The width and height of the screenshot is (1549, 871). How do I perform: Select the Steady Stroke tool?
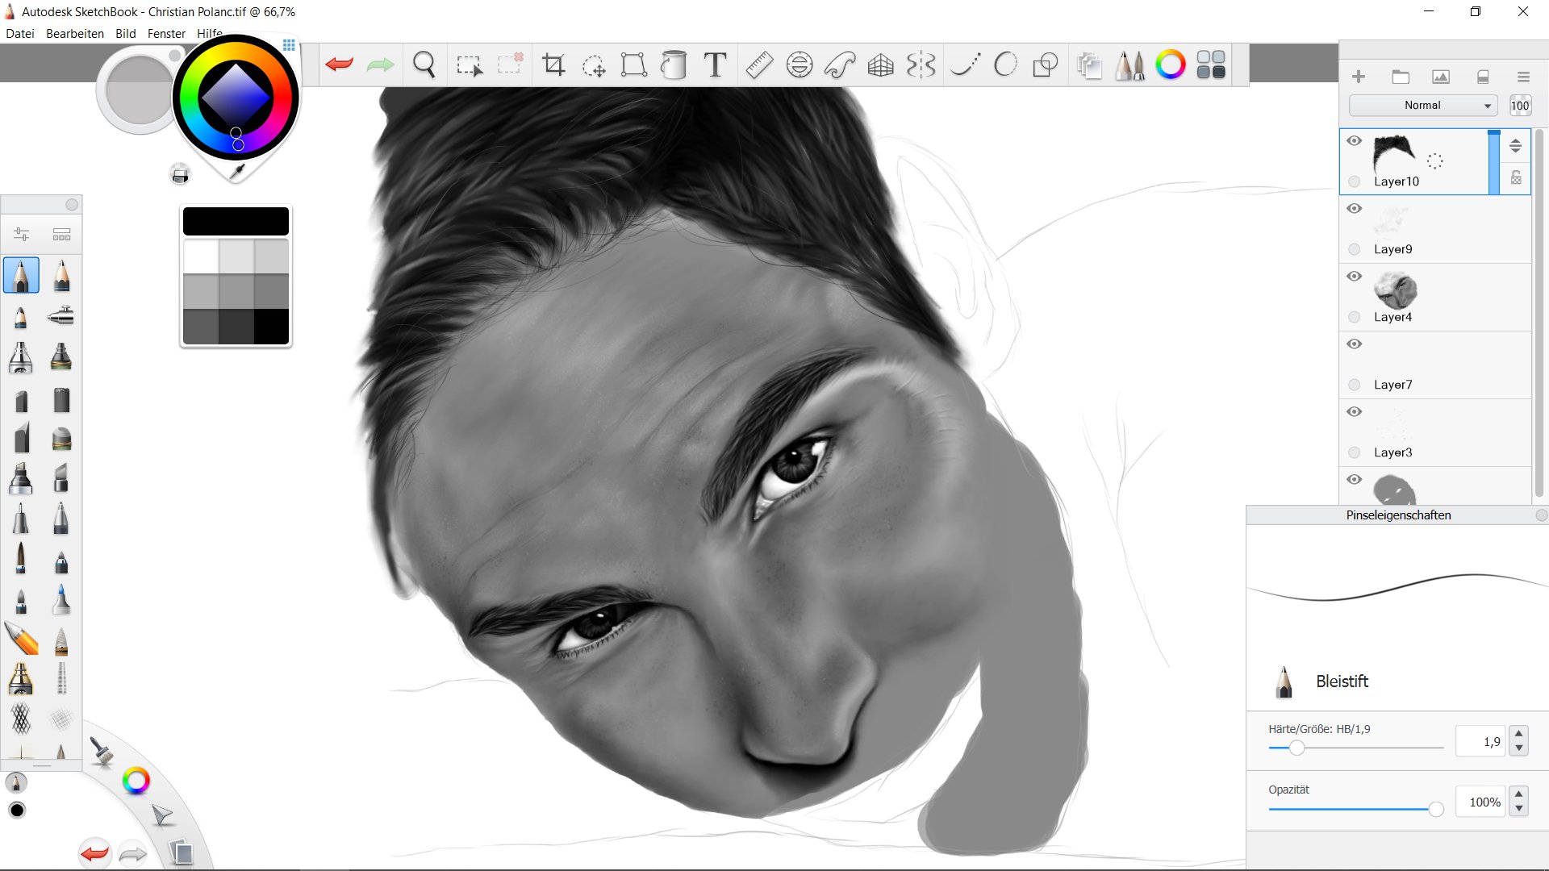(965, 65)
